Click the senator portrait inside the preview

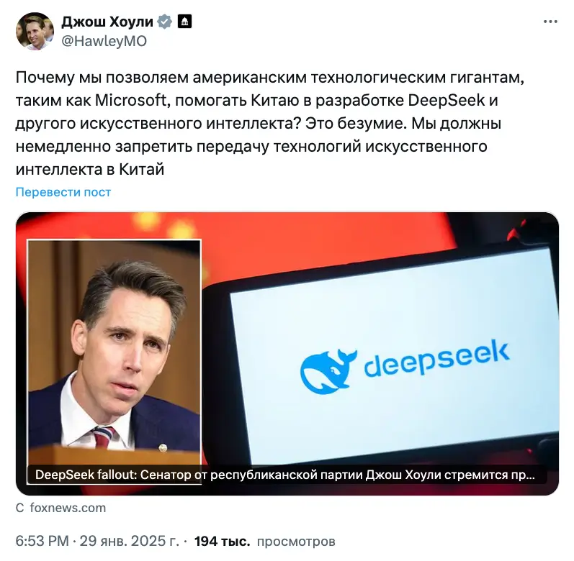coord(115,352)
